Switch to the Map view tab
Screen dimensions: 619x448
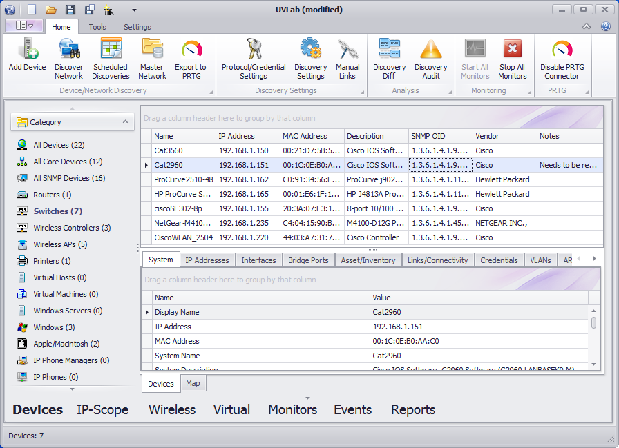pyautogui.click(x=193, y=383)
